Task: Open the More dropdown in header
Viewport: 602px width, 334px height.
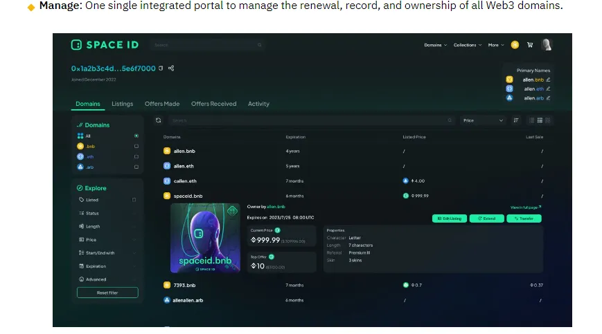Action: [496, 45]
